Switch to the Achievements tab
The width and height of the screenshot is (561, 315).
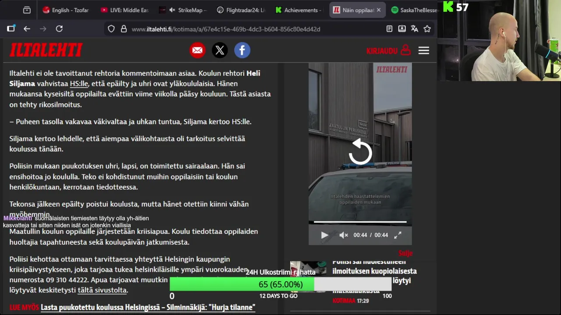[x=299, y=10]
